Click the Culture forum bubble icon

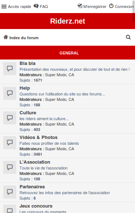click(10, 118)
